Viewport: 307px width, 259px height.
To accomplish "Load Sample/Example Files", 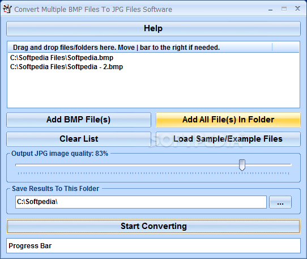I will pos(228,139).
